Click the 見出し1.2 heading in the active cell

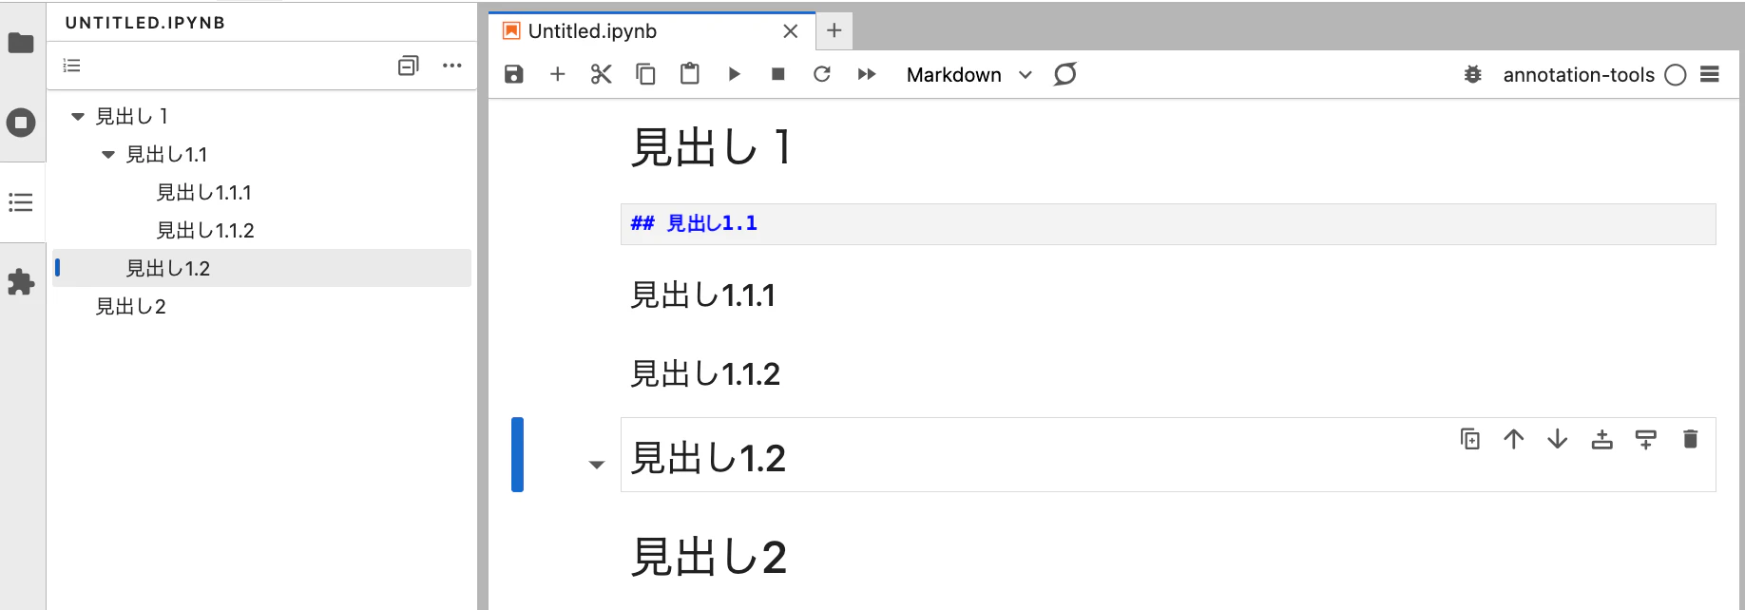[708, 459]
